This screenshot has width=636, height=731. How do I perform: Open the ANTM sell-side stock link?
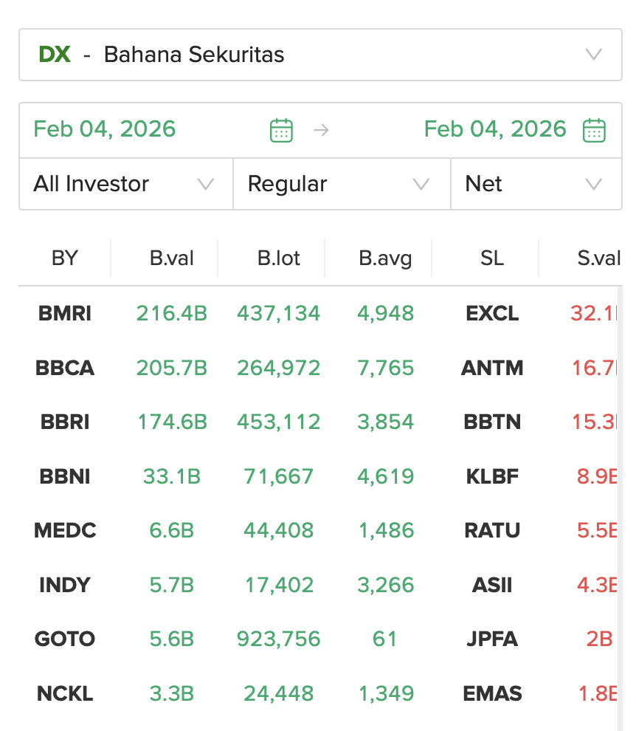[492, 368]
